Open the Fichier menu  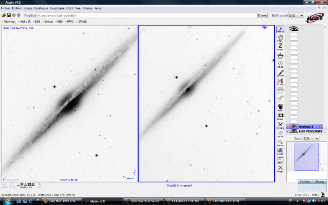coord(6,8)
